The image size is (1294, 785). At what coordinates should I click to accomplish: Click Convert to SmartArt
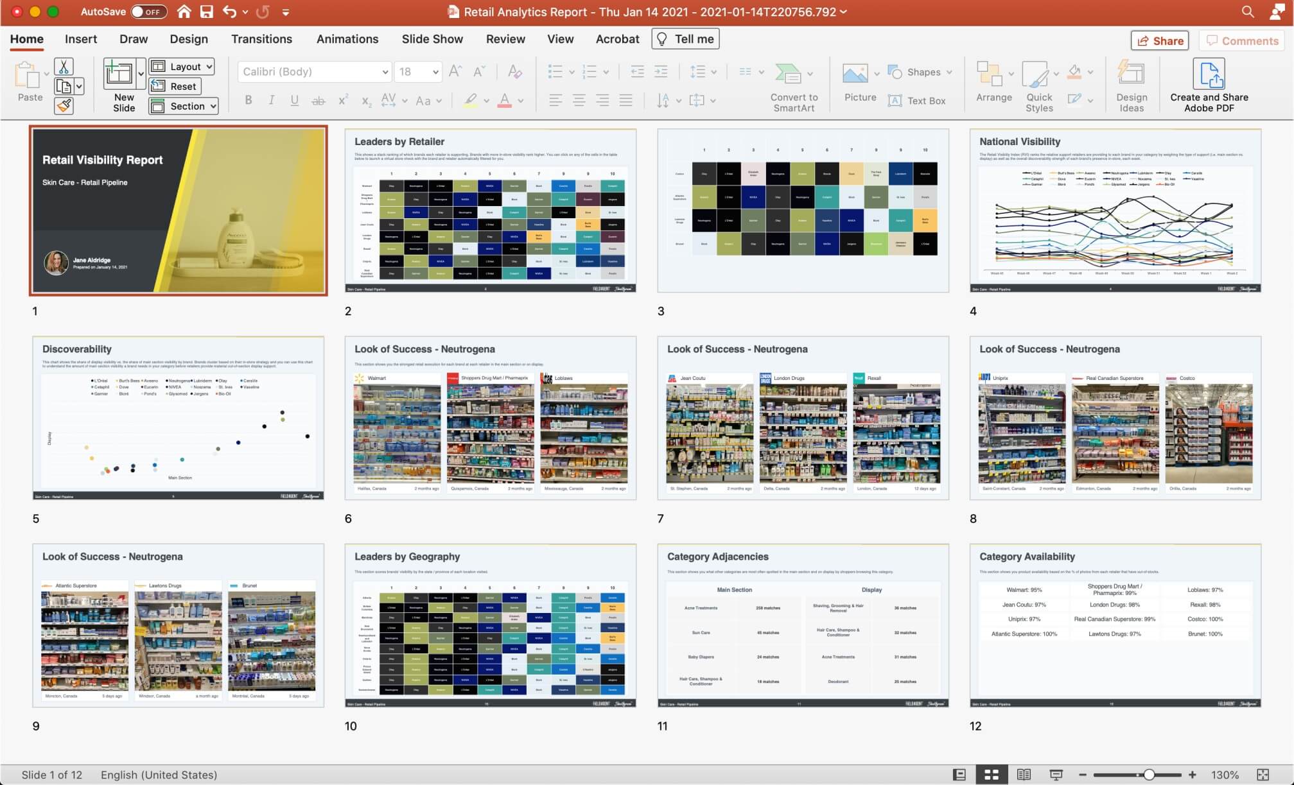pos(794,87)
